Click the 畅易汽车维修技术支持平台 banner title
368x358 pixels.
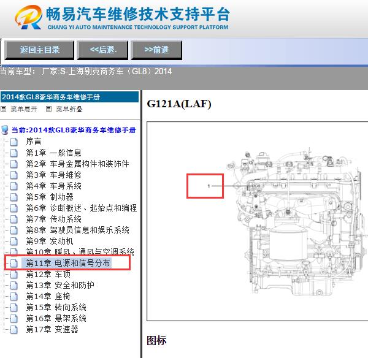(137, 14)
